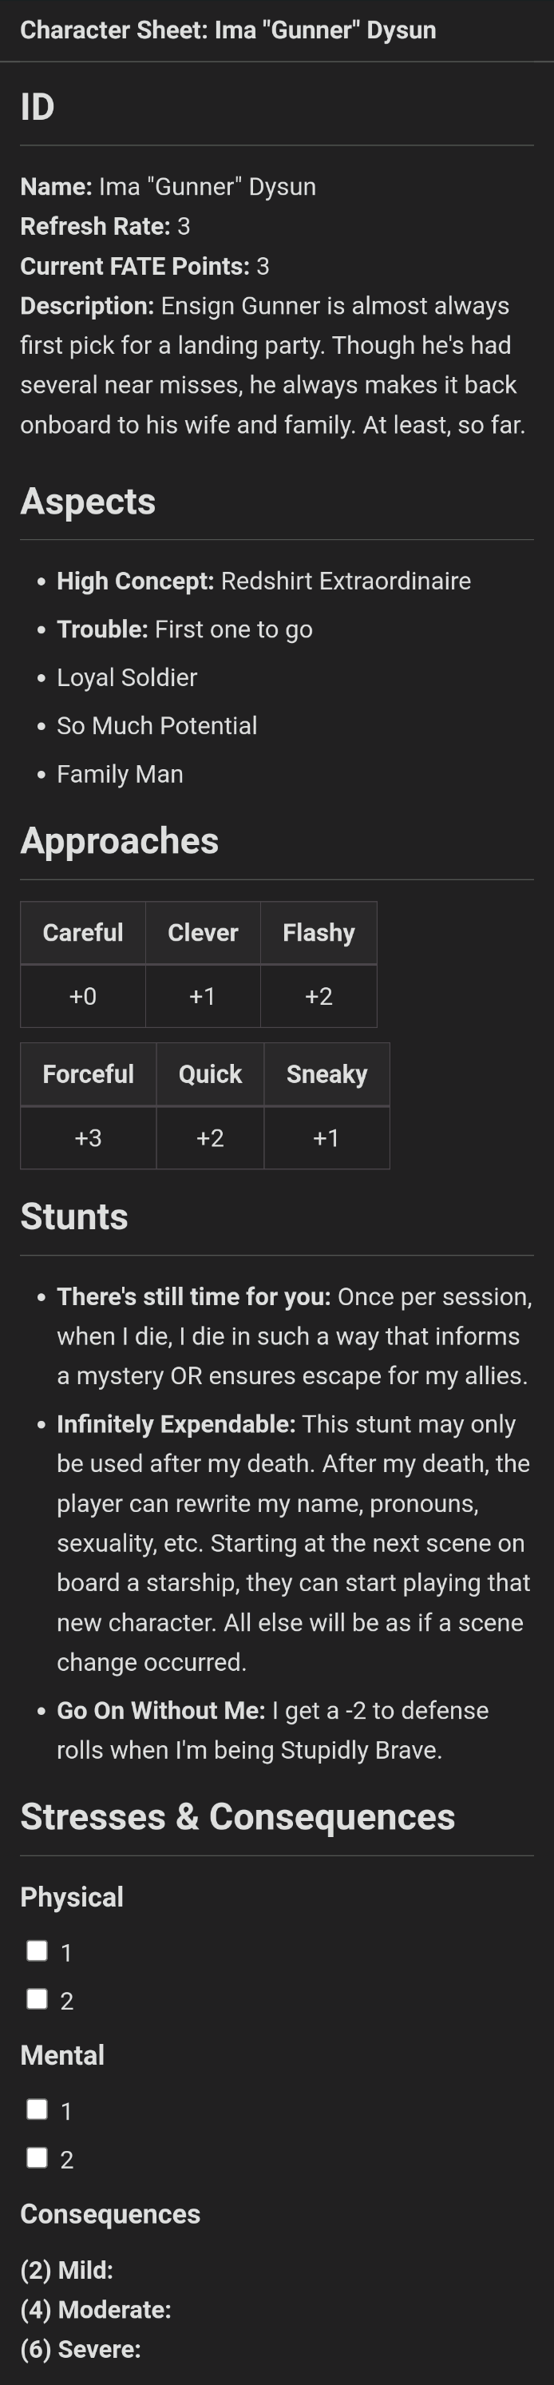This screenshot has height=2385, width=554.
Task: Click the Go On Without Me stunt name
Action: coord(161,1710)
